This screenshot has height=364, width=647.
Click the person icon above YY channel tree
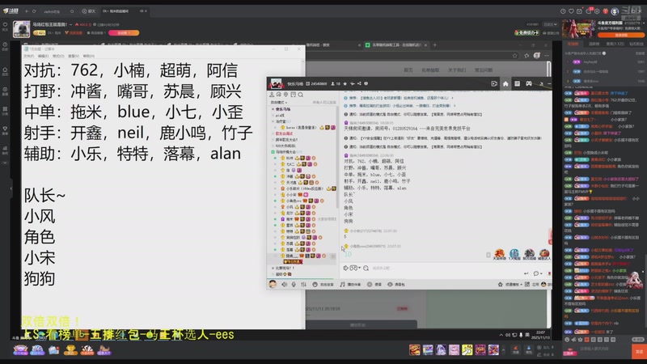(x=272, y=95)
